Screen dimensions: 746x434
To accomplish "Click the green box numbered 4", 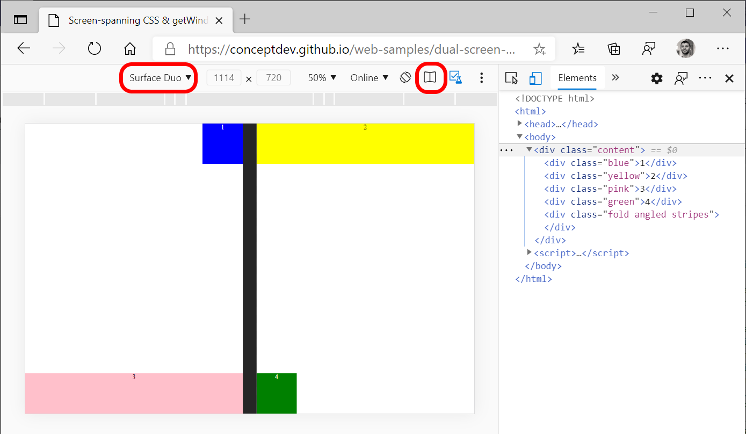I will (x=277, y=393).
